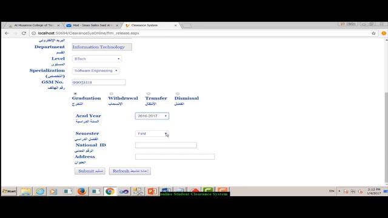Close the Mail browser tab
This screenshot has width=388, height=218.
tap(117, 25)
